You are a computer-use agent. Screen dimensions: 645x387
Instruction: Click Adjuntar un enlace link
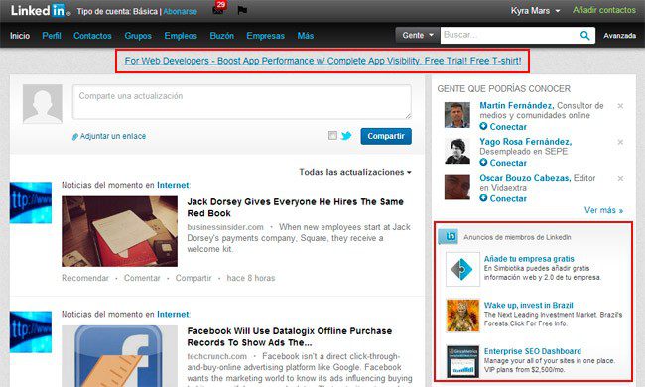pos(113,136)
